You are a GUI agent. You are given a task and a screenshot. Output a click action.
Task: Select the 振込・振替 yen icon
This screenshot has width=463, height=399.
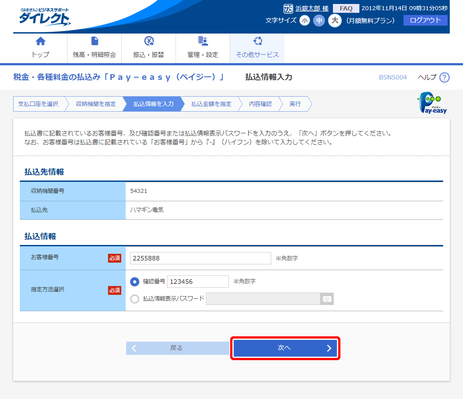(149, 41)
